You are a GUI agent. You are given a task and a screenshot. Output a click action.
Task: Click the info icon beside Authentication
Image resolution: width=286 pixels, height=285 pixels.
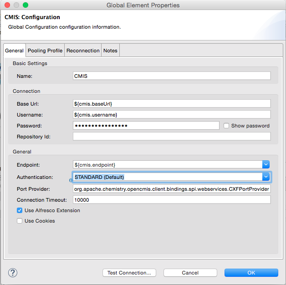tap(71, 180)
